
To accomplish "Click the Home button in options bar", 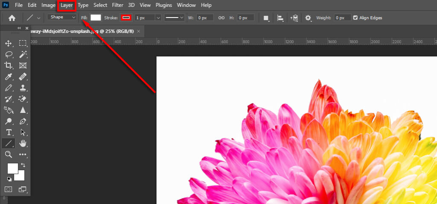I will [x=12, y=18].
